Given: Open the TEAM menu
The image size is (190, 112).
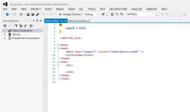Looking at the screenshot, I should coord(72,9).
